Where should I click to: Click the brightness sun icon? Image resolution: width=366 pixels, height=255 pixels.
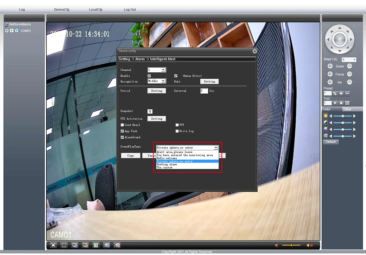pos(326,116)
